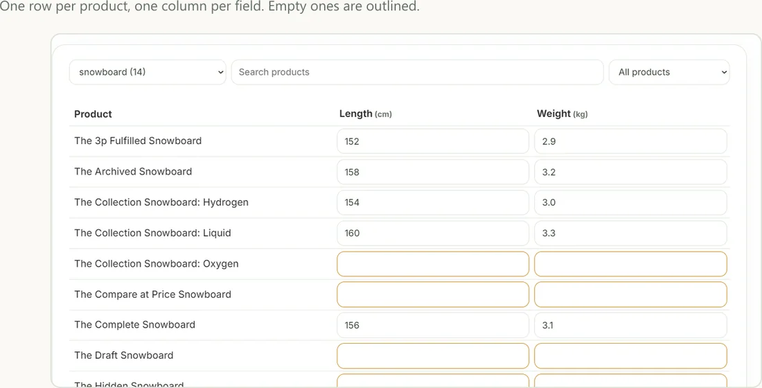Click product name The Collection Snowboard: Liquid

152,233
